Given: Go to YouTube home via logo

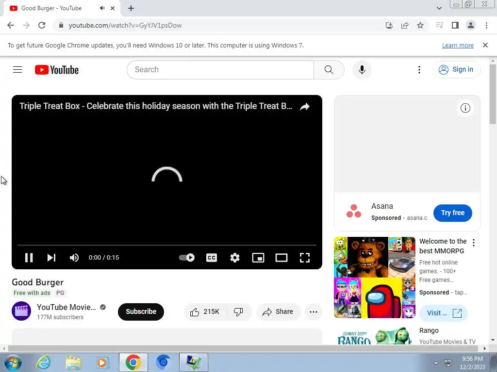Looking at the screenshot, I should click(57, 70).
